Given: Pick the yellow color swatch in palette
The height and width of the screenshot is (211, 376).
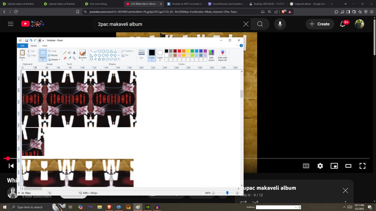Looking at the screenshot, I should pos(188,51).
